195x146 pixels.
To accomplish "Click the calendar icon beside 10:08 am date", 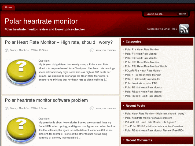I will (7, 50).
